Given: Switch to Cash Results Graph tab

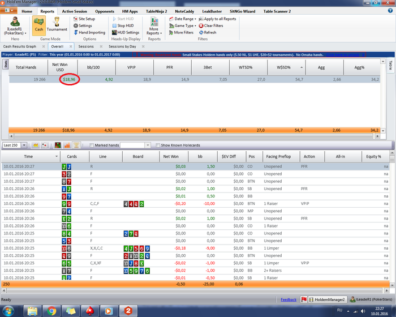Looking at the screenshot, I should 20,46.
